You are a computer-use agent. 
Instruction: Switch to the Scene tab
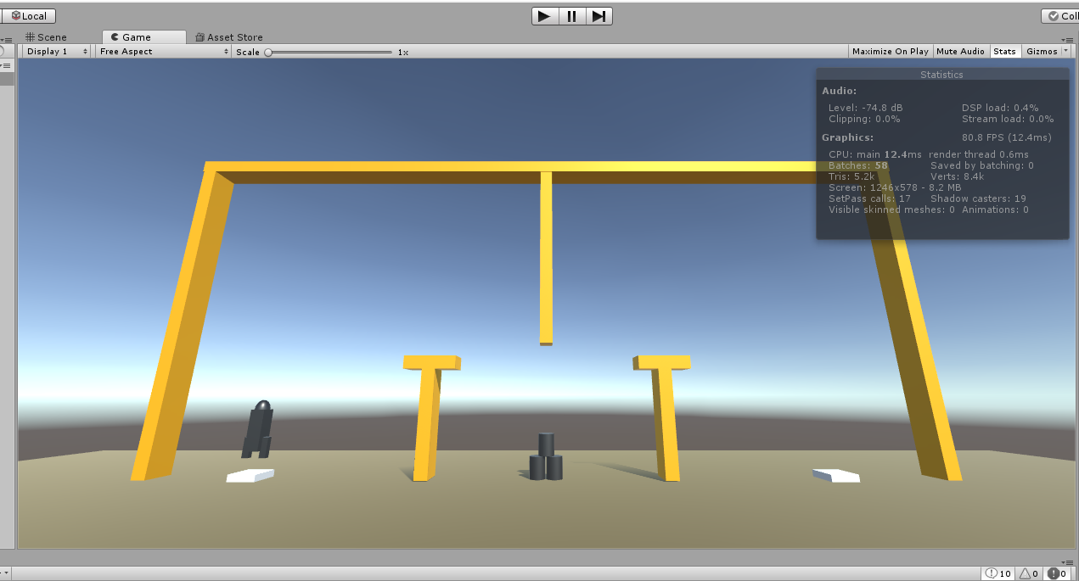click(46, 37)
